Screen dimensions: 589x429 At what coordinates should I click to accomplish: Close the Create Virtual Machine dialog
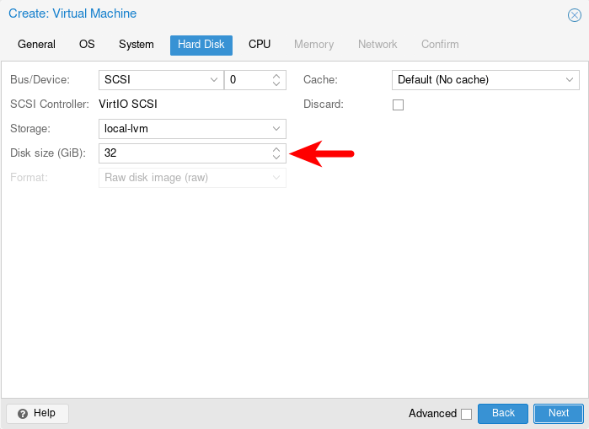coord(575,15)
